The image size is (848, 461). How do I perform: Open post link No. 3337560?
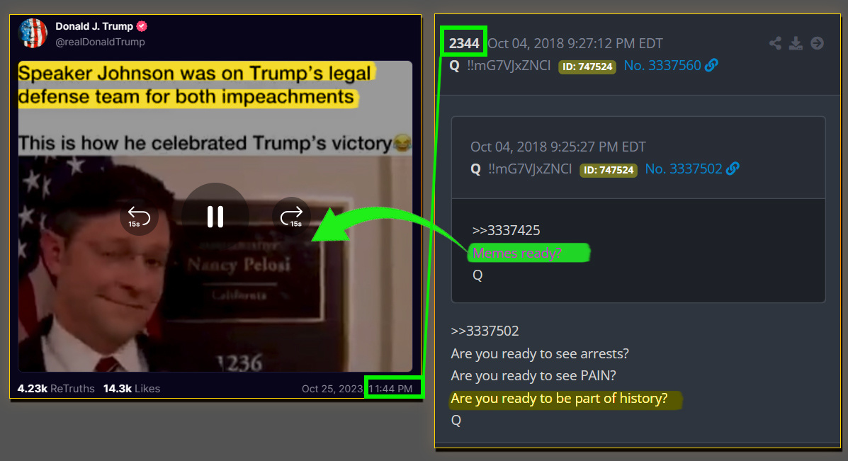[x=662, y=65]
